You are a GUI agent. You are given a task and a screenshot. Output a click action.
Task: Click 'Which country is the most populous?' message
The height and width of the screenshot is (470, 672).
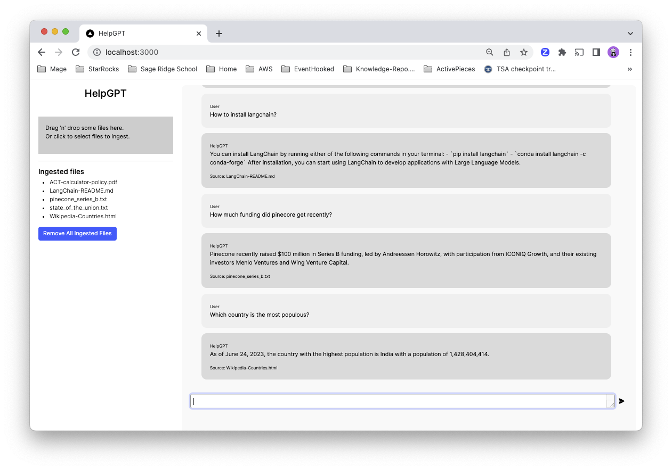(x=260, y=315)
